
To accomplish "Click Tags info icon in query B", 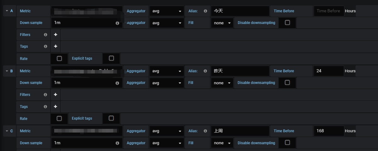I will tap(45, 107).
